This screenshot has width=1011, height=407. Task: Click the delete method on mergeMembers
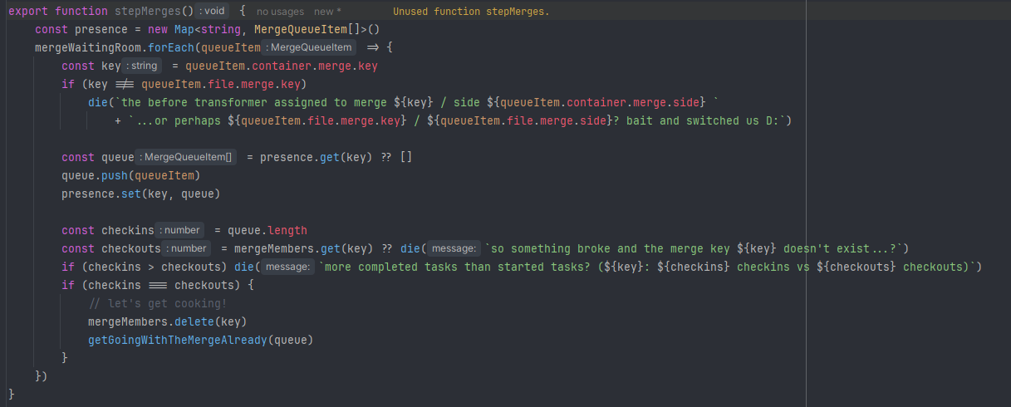(194, 321)
